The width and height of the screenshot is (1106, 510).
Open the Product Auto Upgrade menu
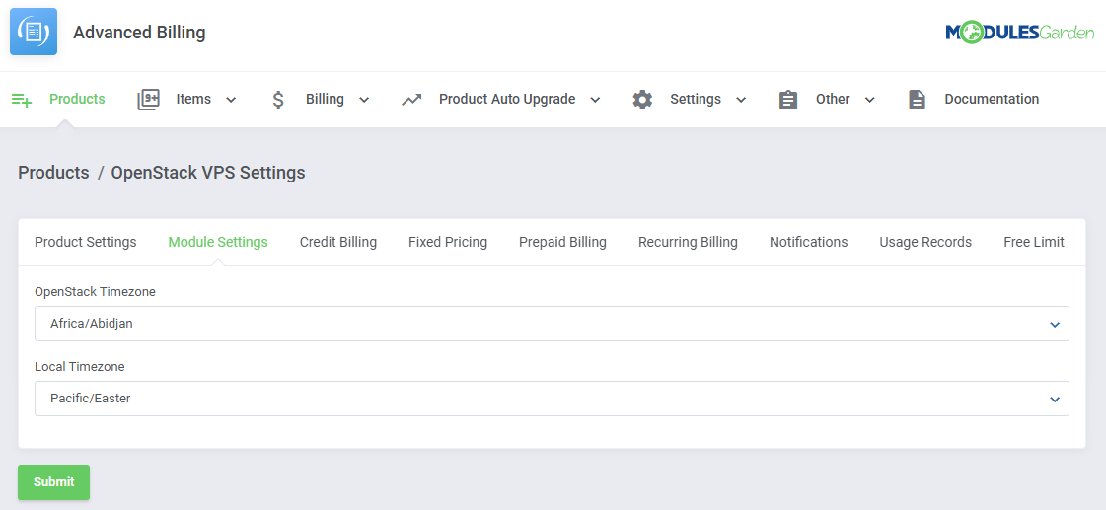pyautogui.click(x=507, y=99)
